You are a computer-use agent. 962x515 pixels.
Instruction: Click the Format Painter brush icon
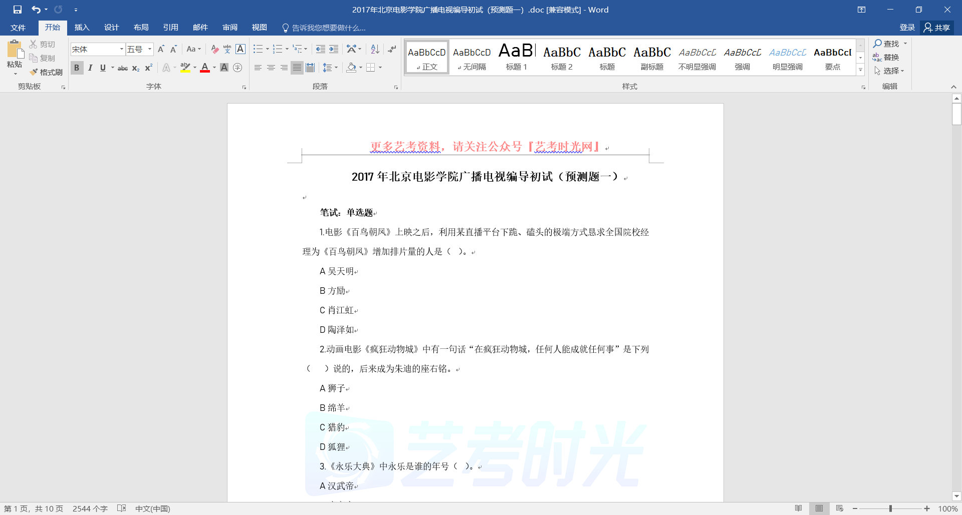tap(34, 72)
